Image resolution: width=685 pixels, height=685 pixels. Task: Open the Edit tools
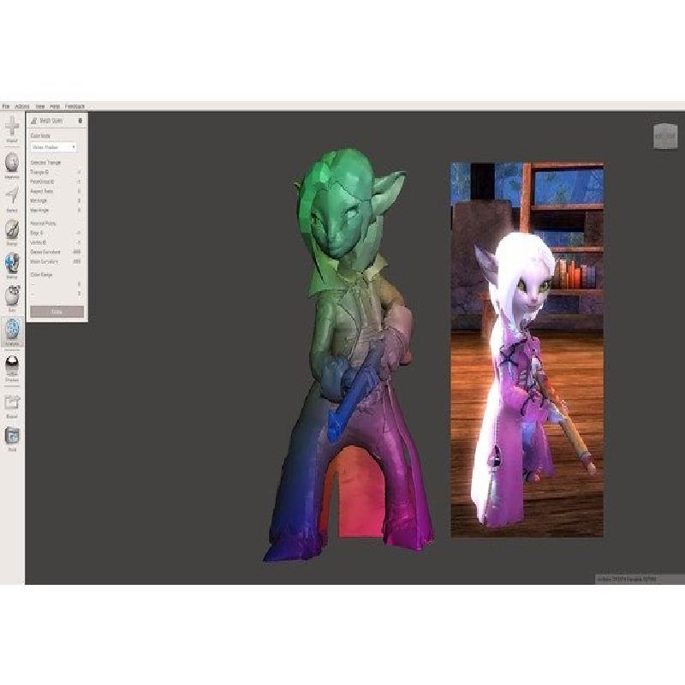coord(12,296)
